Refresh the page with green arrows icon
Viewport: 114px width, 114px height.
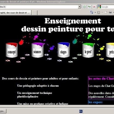[89, 7]
